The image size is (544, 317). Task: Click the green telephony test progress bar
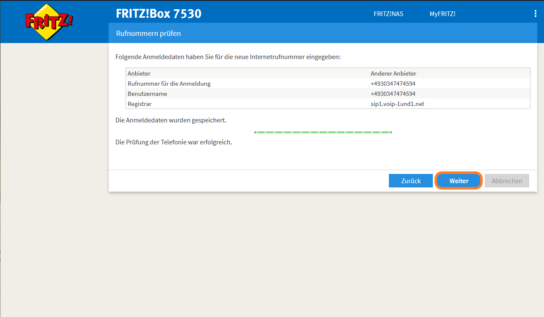tap(323, 132)
